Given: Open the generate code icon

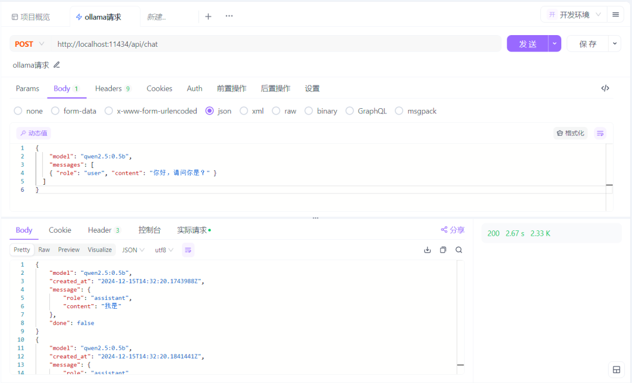Looking at the screenshot, I should [605, 88].
